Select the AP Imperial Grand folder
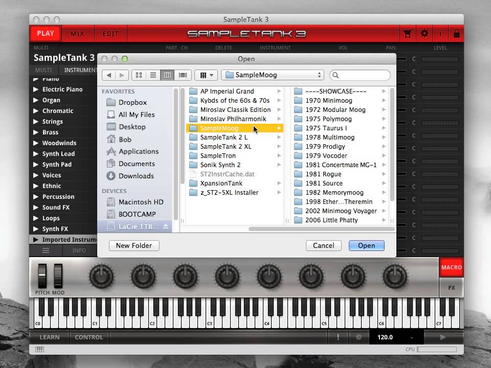This screenshot has width=491, height=368. tap(235, 91)
